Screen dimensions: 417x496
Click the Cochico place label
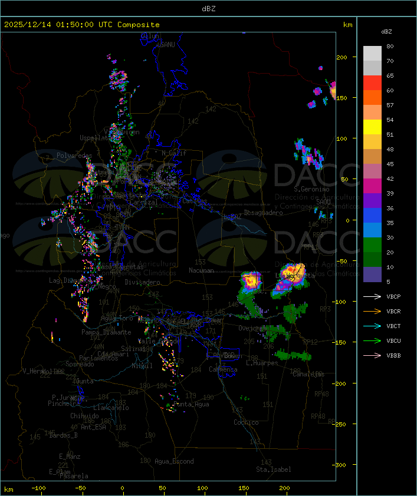pyautogui.click(x=246, y=422)
